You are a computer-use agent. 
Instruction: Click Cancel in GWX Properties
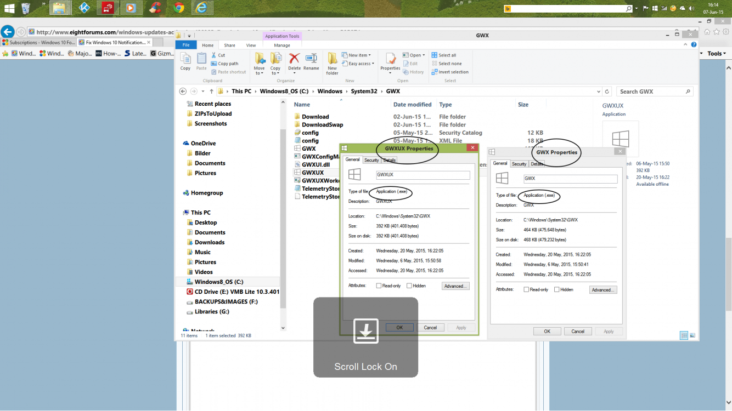click(578, 331)
